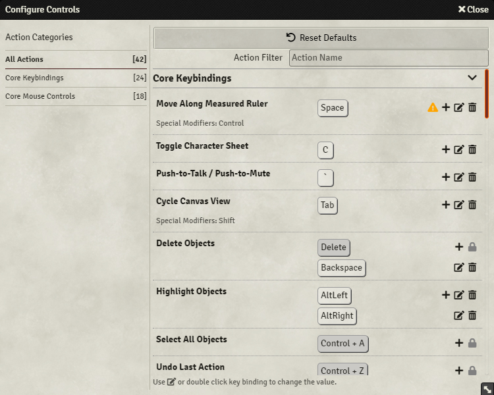The height and width of the screenshot is (395, 494).
Task: Edit the C key binding
Action: point(458,149)
